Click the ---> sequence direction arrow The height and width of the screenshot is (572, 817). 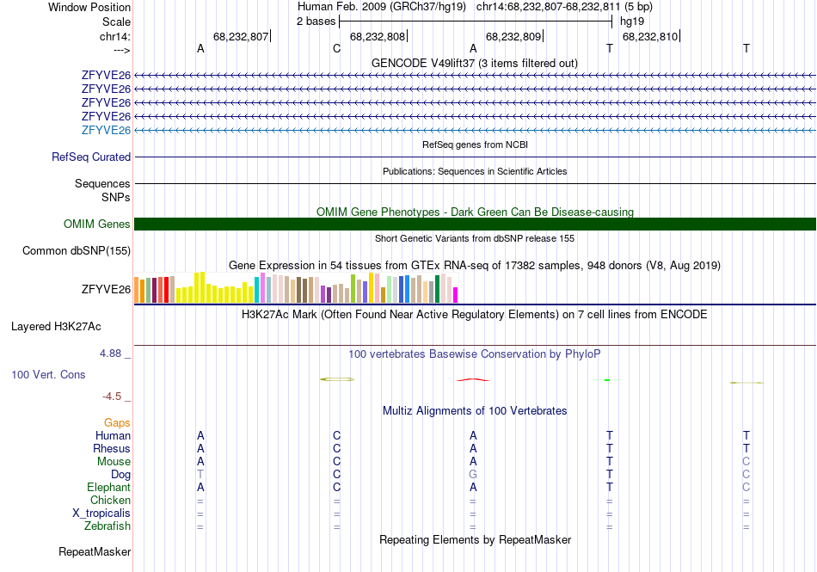pos(121,50)
